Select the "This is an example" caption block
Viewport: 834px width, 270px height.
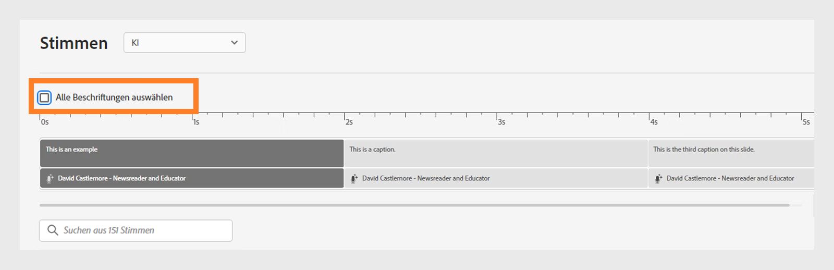[191, 153]
